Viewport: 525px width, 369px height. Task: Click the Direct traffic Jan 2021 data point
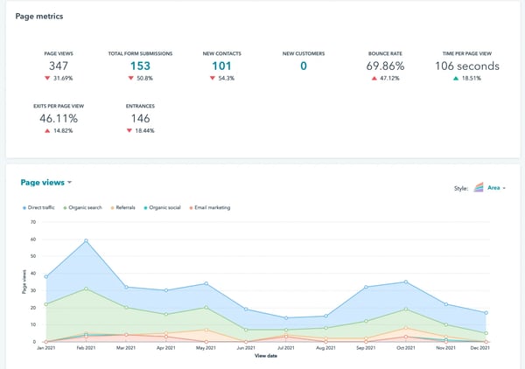pos(46,276)
